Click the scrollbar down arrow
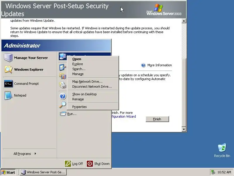The image size is (234, 176). pyautogui.click(x=184, y=129)
